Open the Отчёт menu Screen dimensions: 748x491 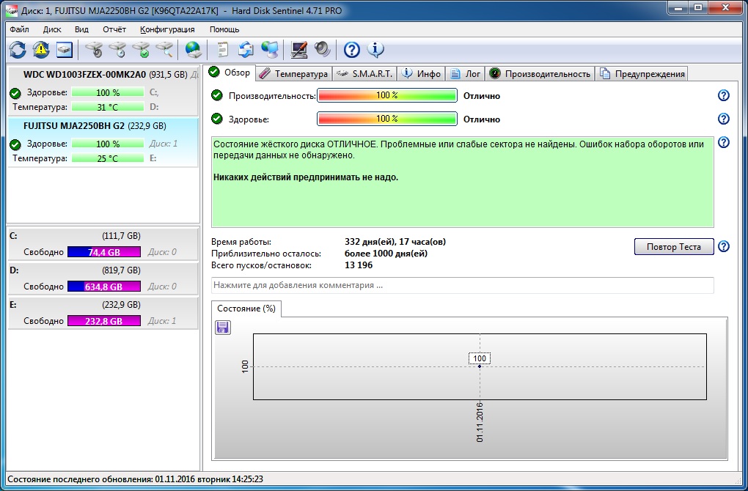114,29
